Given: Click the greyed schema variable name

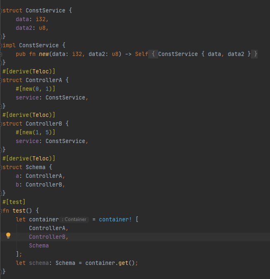Looking at the screenshot, I should coord(39,263).
